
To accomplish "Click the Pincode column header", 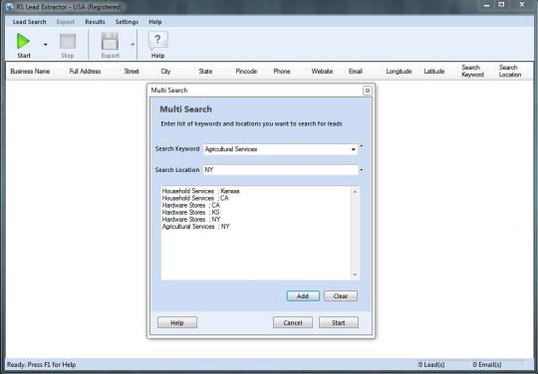I will pyautogui.click(x=246, y=72).
